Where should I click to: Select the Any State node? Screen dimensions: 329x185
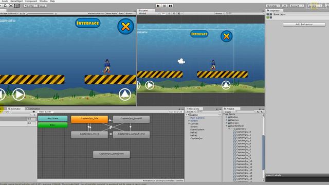[x=52, y=119]
